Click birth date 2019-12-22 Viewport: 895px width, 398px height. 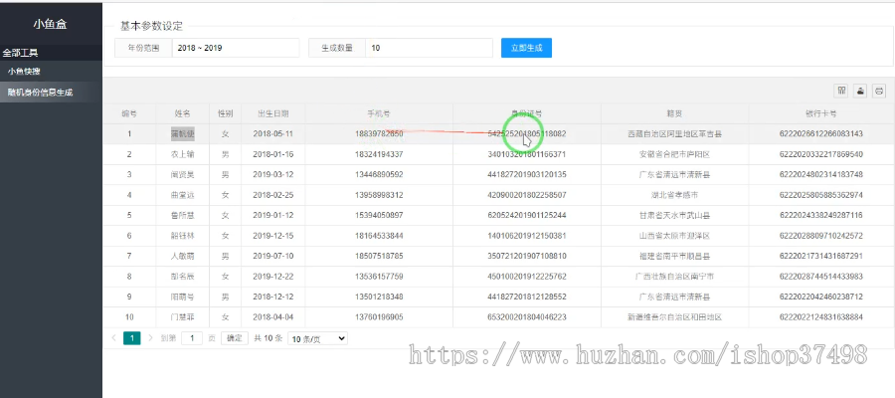click(272, 277)
